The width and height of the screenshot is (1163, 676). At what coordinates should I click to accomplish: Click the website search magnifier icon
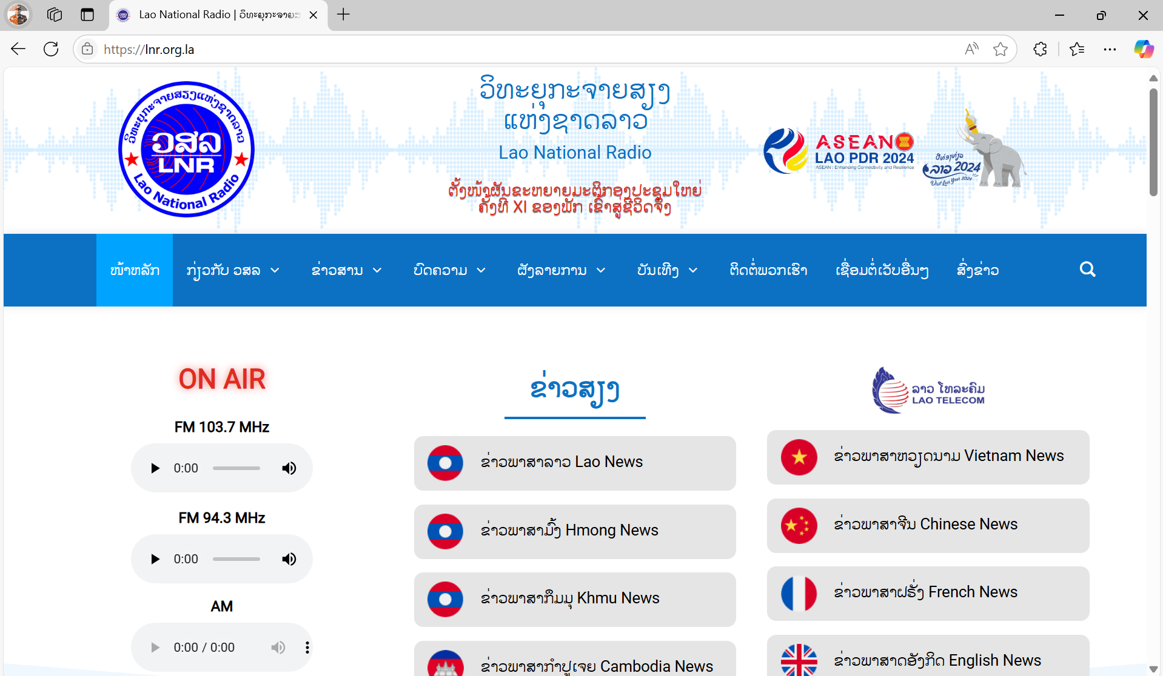tap(1087, 270)
